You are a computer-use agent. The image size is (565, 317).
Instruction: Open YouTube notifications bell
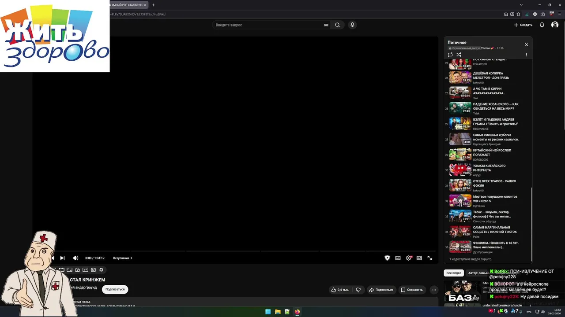(542, 25)
